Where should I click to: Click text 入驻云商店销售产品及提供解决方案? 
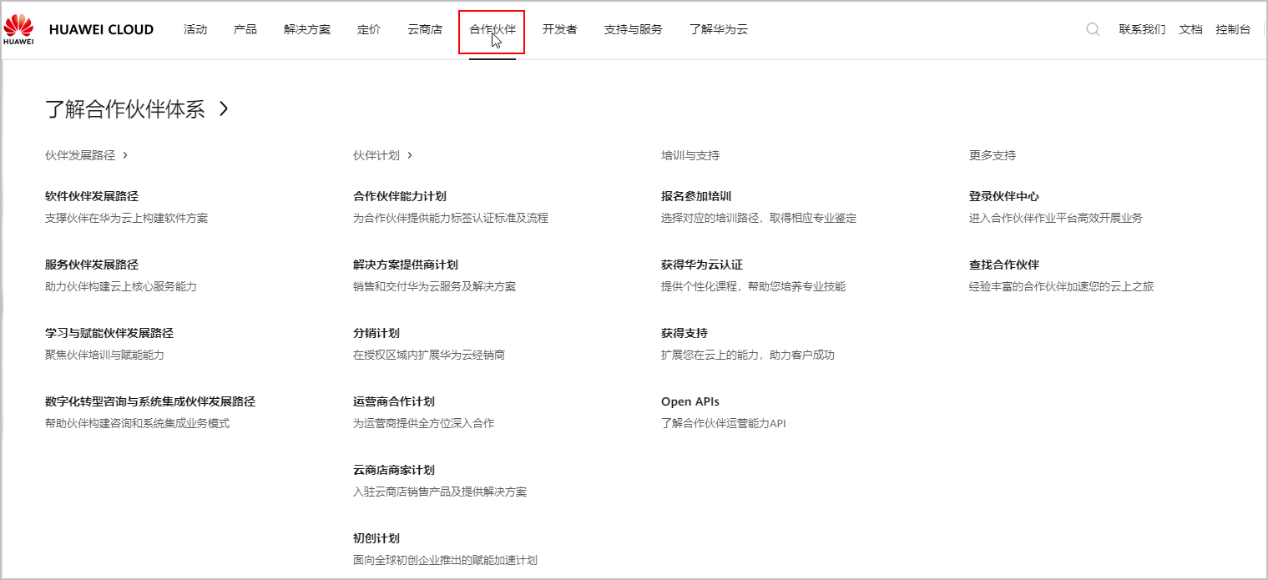440,492
